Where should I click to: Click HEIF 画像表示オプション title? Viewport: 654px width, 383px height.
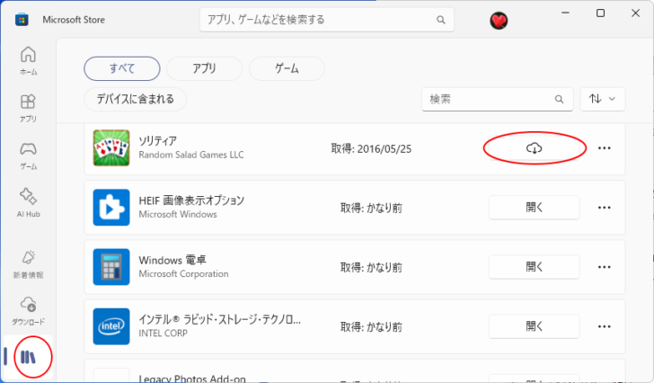[x=191, y=200]
